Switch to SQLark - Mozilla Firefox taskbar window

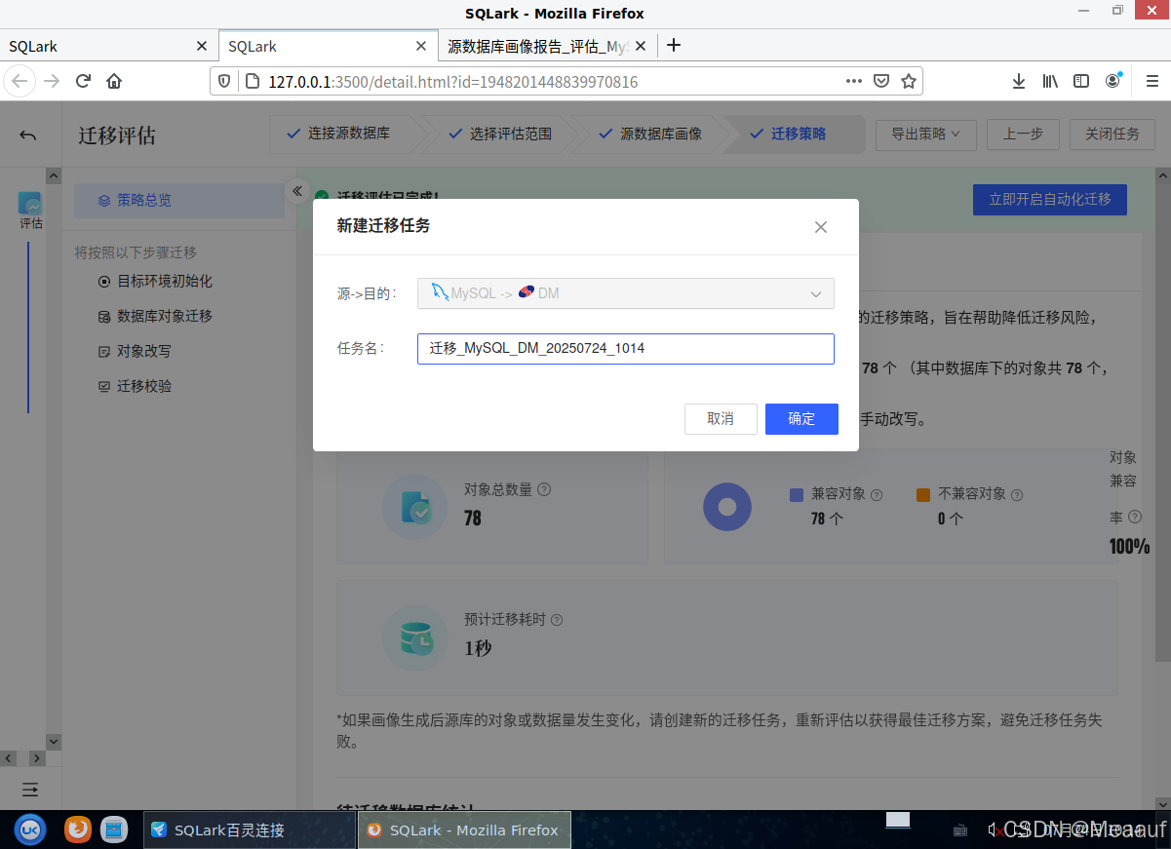464,830
